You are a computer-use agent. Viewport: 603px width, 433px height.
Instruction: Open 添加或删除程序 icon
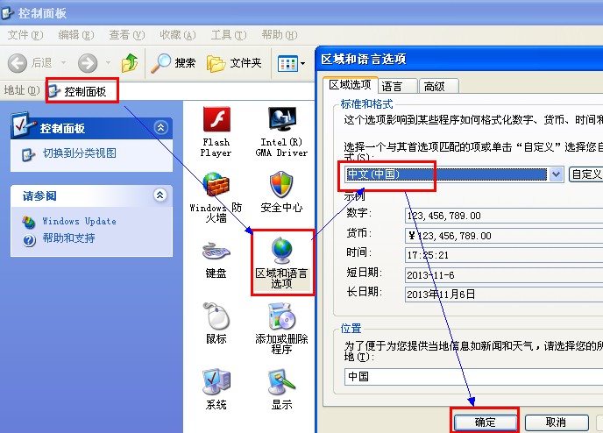[281, 317]
